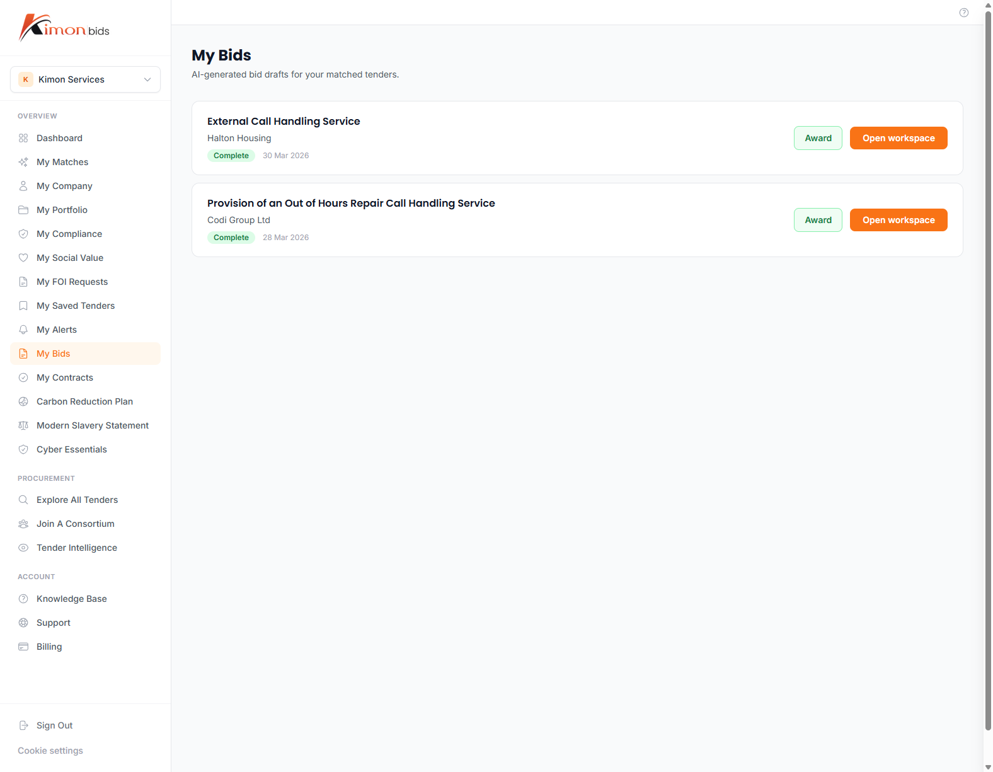Click the Tender Intelligence eye icon
Image resolution: width=993 pixels, height=772 pixels.
coord(23,548)
